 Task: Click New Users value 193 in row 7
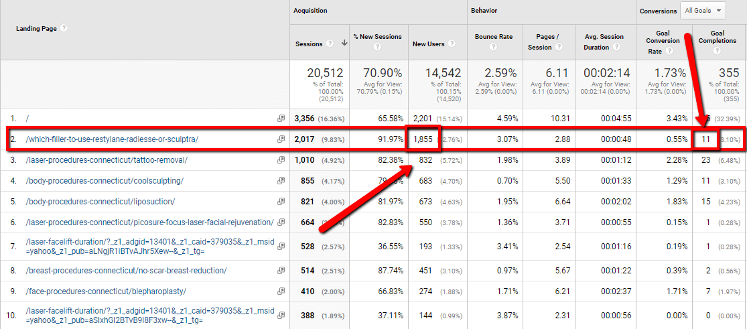pyautogui.click(x=426, y=246)
